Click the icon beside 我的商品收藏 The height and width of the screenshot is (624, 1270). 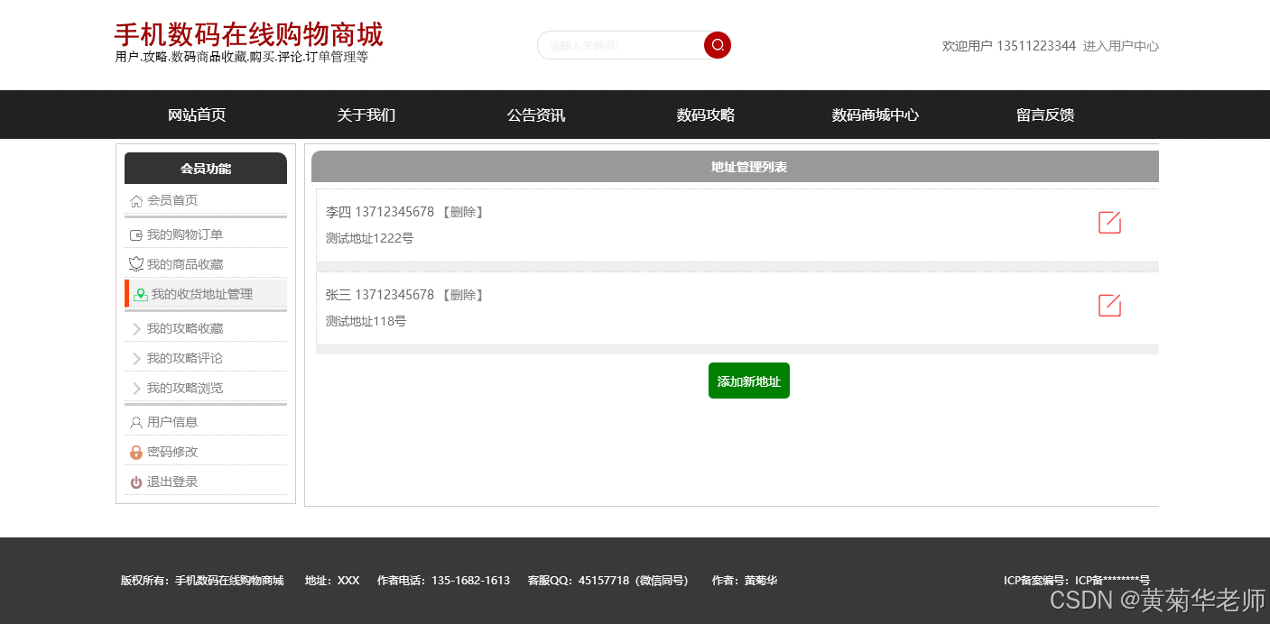(x=136, y=264)
